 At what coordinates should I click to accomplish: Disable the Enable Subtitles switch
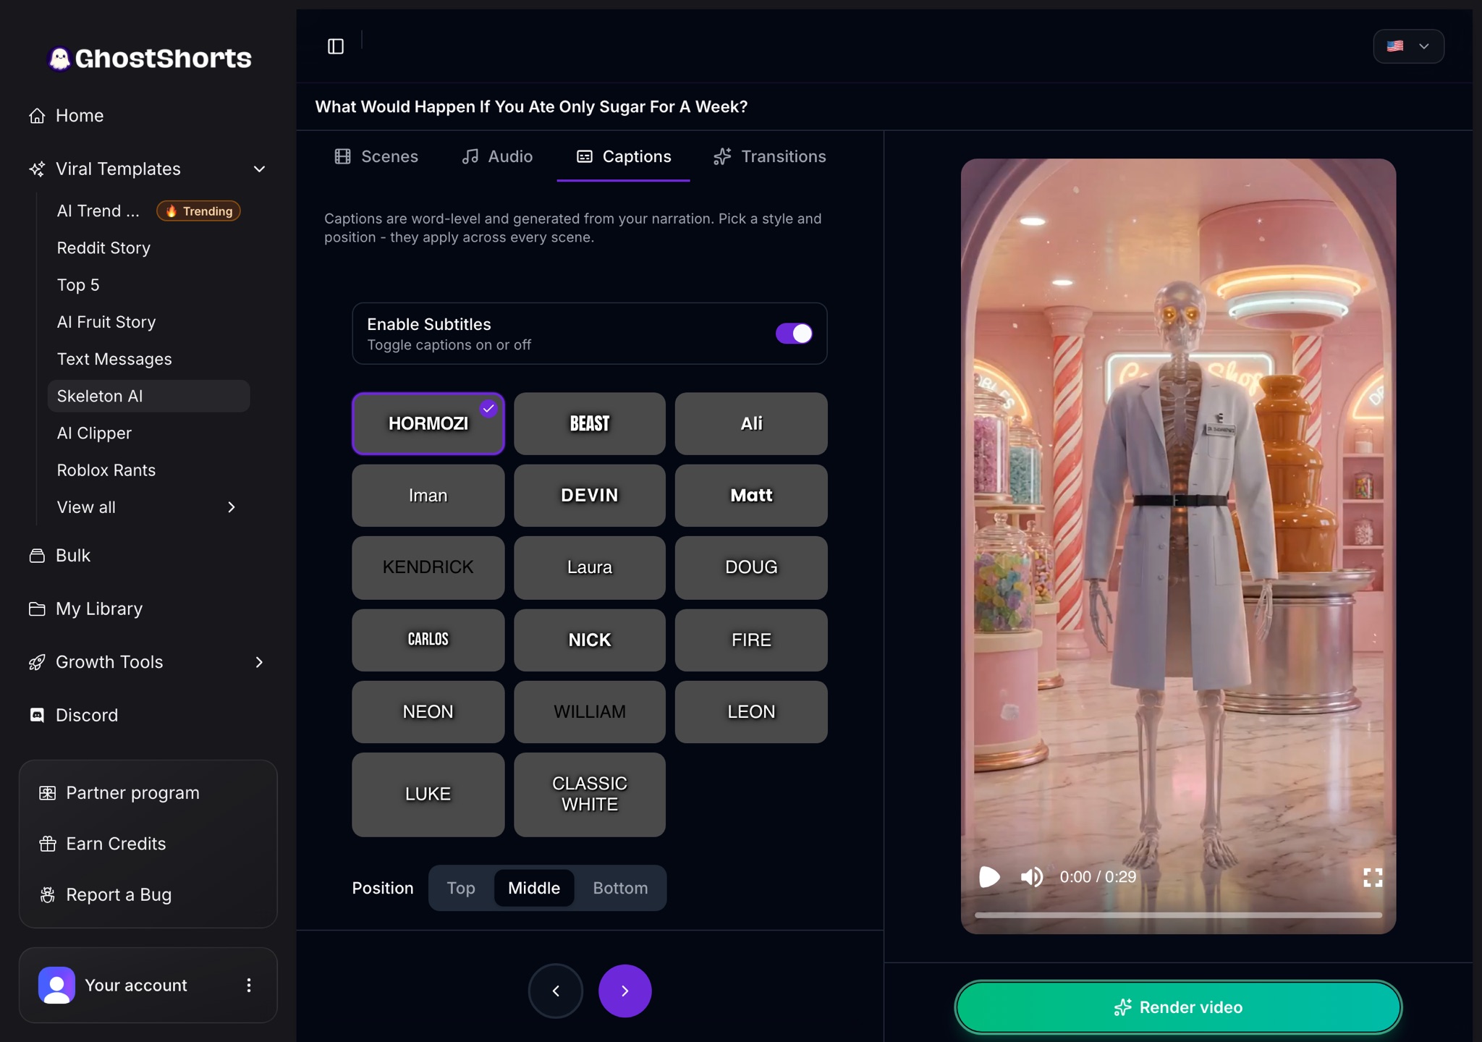coord(794,334)
